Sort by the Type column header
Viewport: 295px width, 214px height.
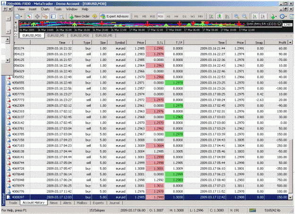(x=82, y=43)
